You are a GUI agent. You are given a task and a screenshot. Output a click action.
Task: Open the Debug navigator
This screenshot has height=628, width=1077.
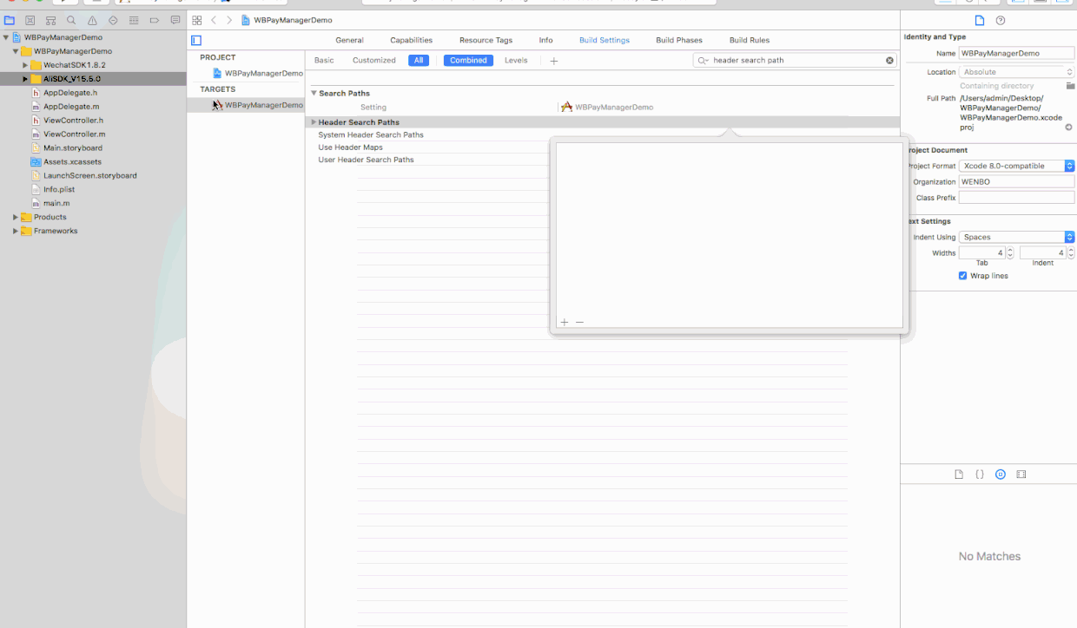point(134,19)
